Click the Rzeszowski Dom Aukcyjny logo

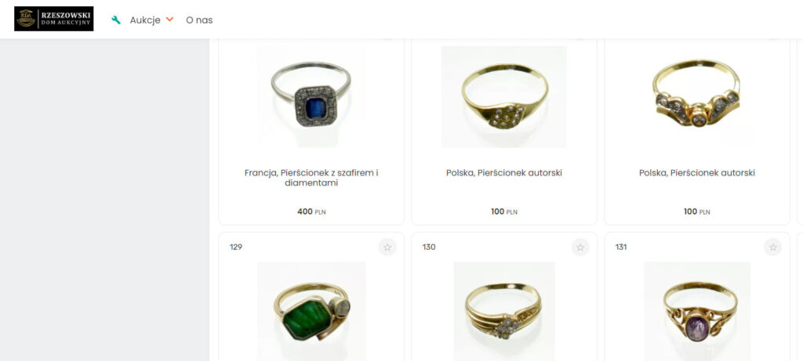(x=54, y=19)
